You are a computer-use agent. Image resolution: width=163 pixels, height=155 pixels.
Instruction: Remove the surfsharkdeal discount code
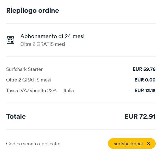click(149, 144)
